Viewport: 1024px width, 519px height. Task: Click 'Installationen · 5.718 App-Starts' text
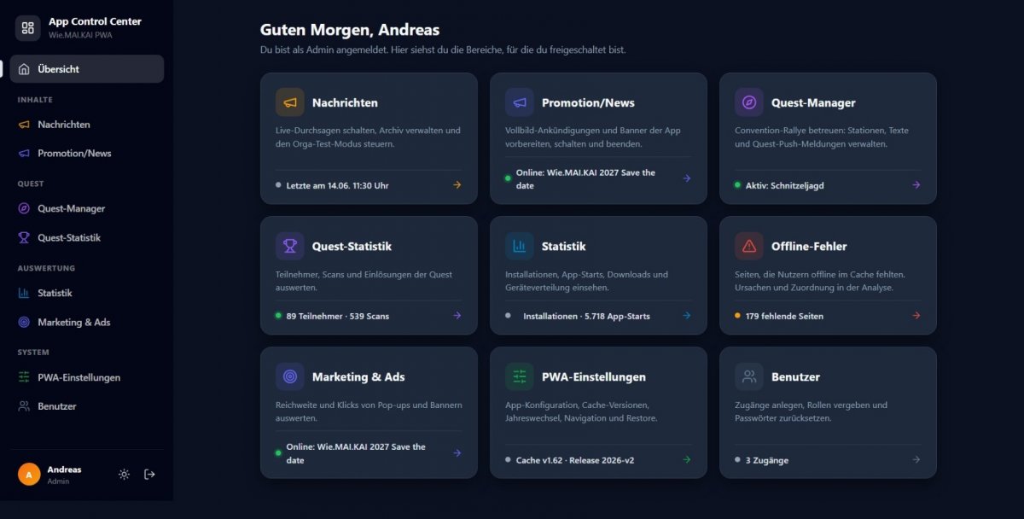pyautogui.click(x=586, y=316)
